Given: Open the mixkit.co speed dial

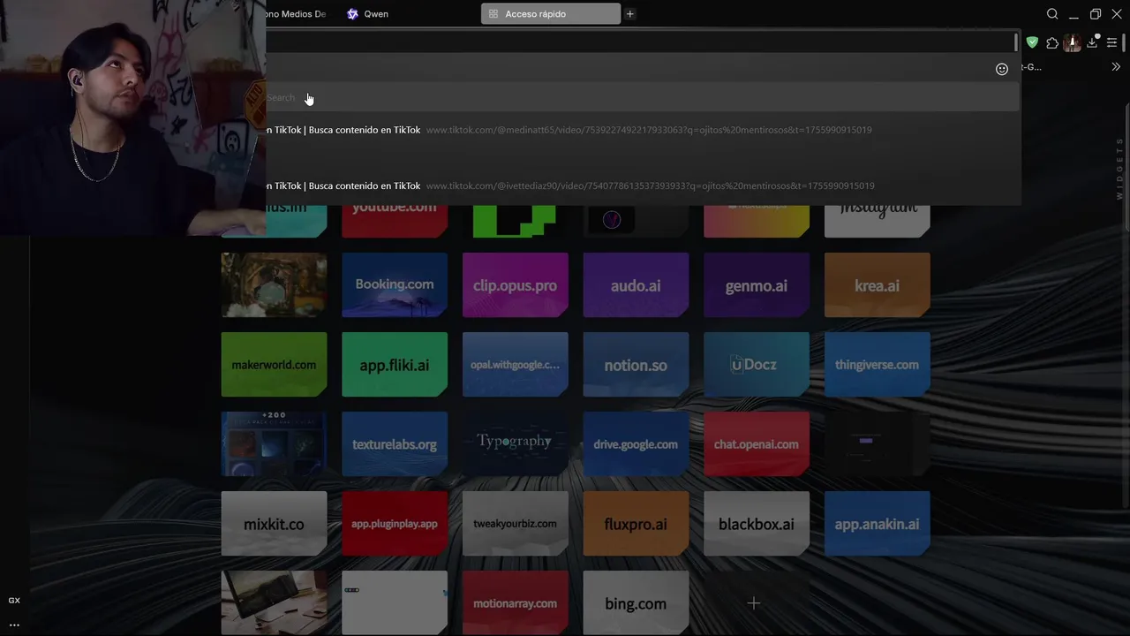Looking at the screenshot, I should pyautogui.click(x=274, y=523).
